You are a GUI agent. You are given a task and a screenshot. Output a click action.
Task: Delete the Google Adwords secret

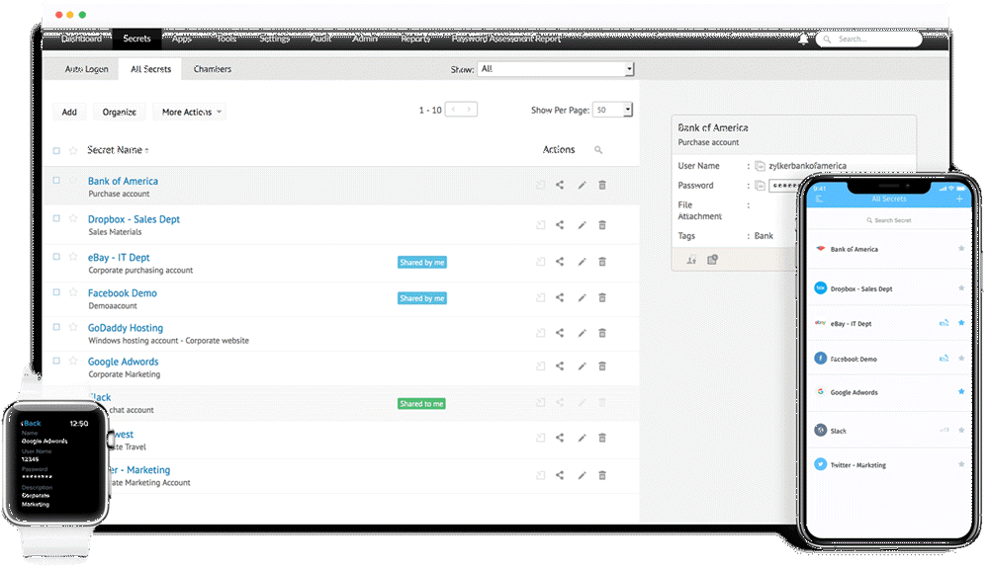[x=602, y=365]
